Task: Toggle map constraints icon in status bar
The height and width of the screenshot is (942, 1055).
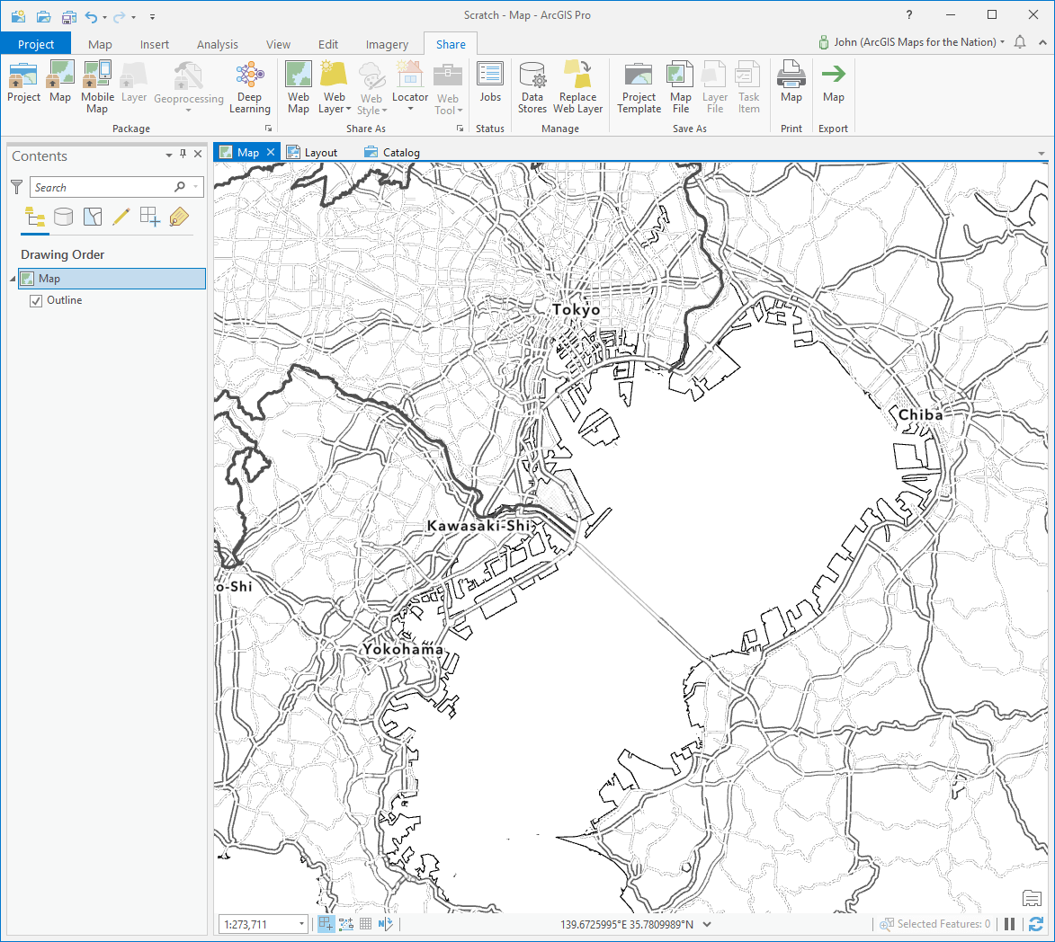Action: (346, 924)
